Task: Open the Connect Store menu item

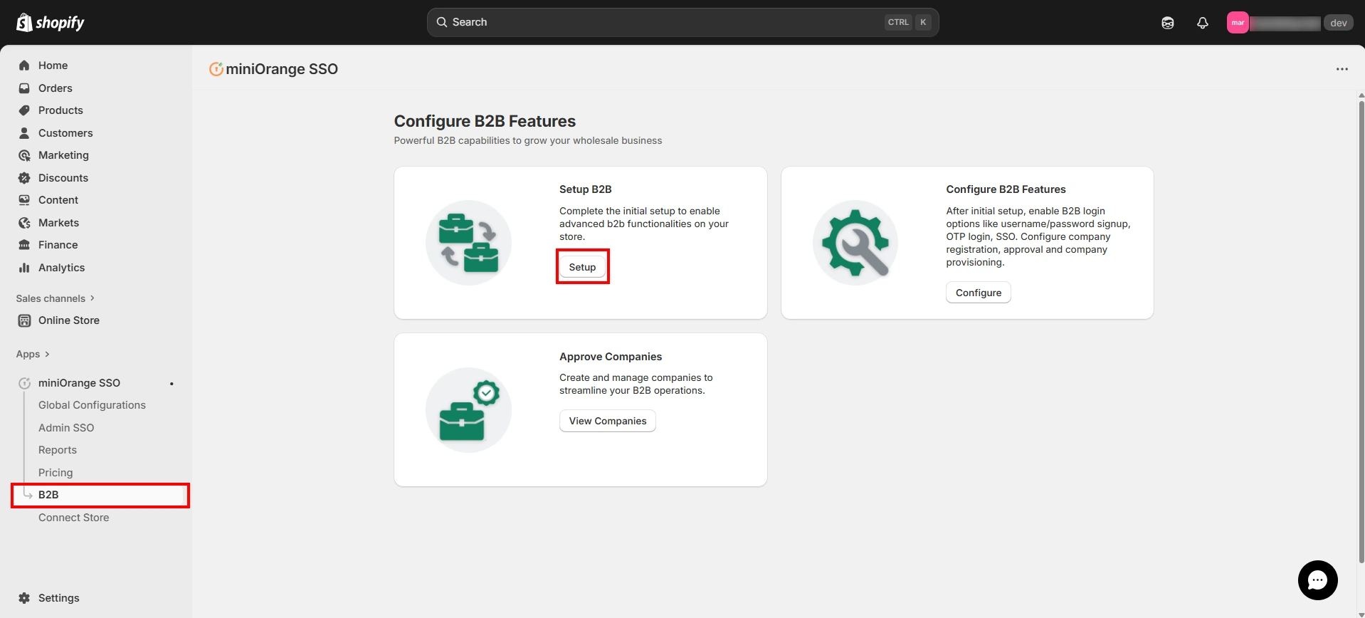Action: (x=73, y=518)
